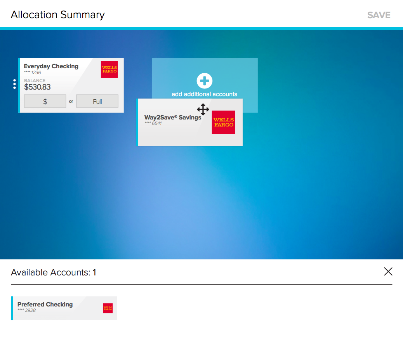Click the plus icon to add accounts
The height and width of the screenshot is (341, 403).
point(205,81)
